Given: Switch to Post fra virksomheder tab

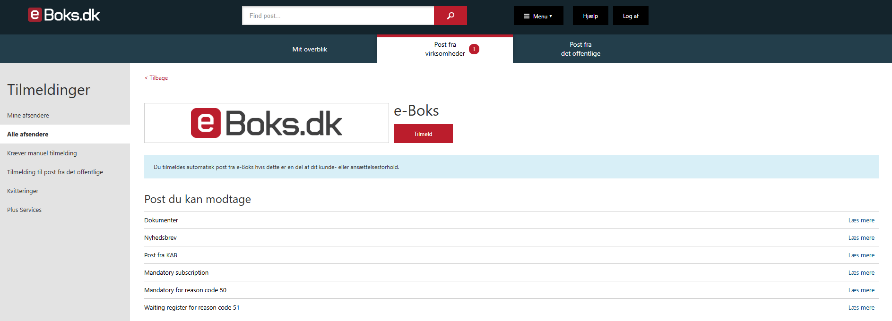Looking at the screenshot, I should (445, 49).
